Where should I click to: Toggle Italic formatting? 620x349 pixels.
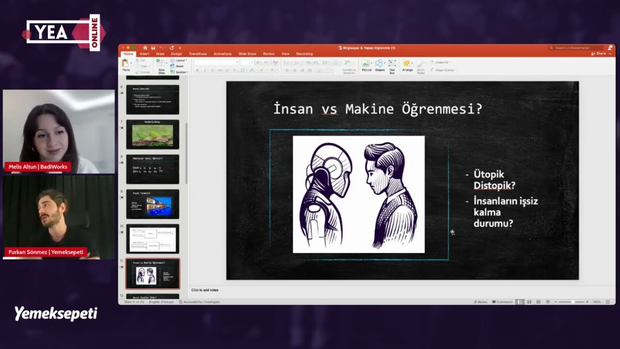(205, 70)
